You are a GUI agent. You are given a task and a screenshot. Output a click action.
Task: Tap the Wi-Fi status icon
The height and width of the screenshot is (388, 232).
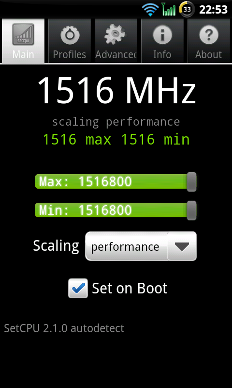point(150,10)
